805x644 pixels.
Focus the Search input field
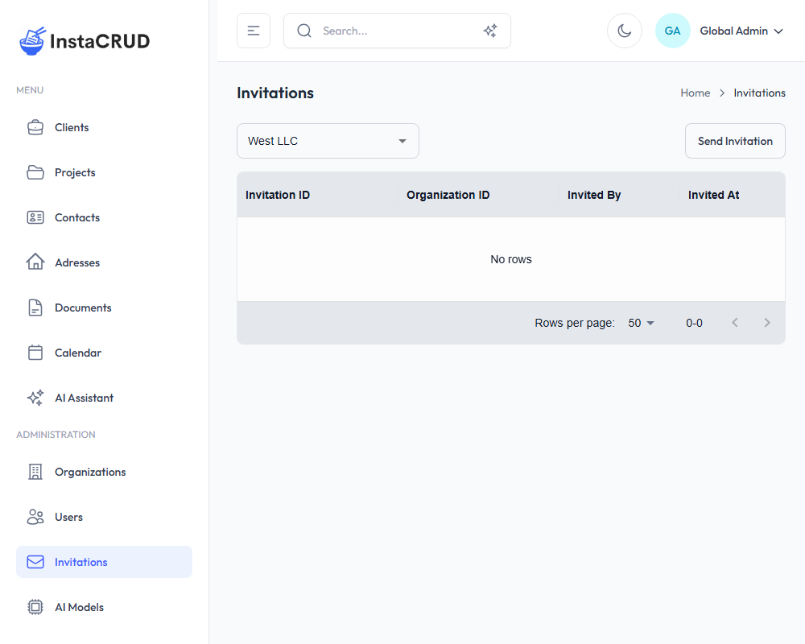(394, 31)
